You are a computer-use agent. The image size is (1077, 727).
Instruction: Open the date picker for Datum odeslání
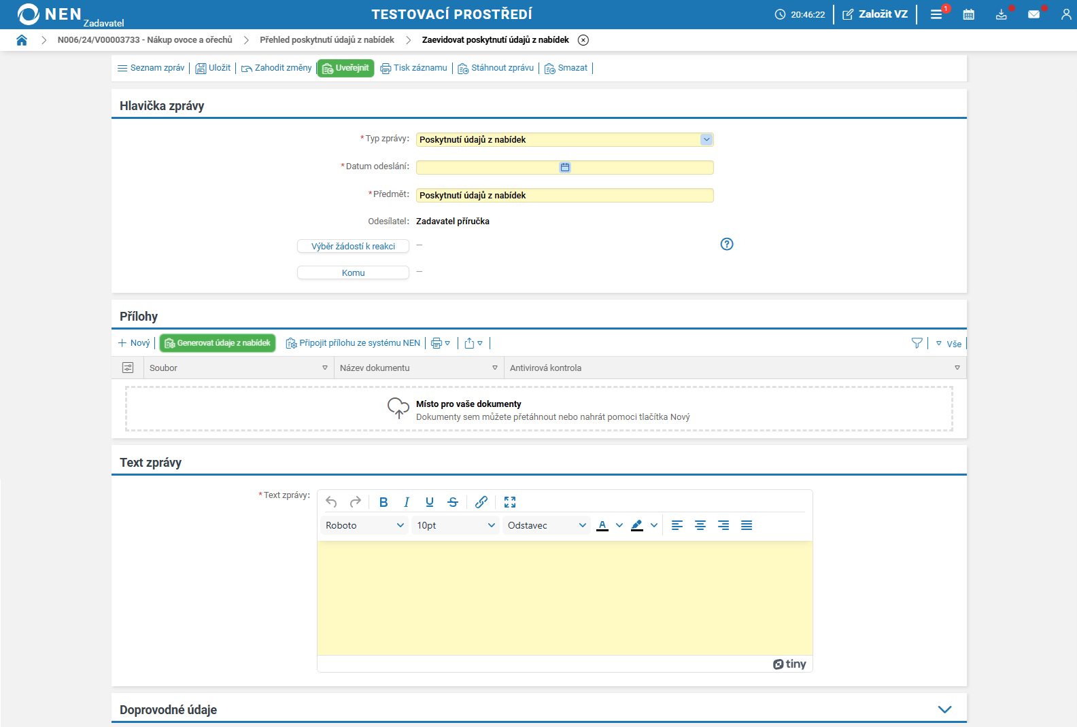[565, 167]
